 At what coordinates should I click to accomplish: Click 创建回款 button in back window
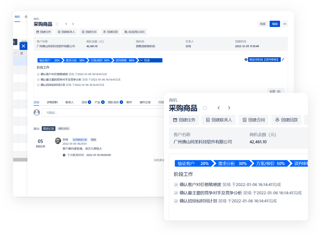[111, 32]
